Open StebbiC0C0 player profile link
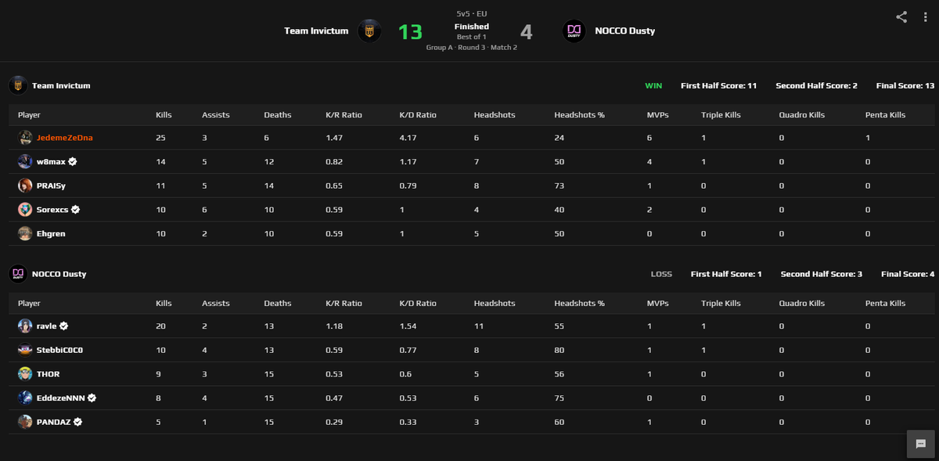 pos(59,350)
